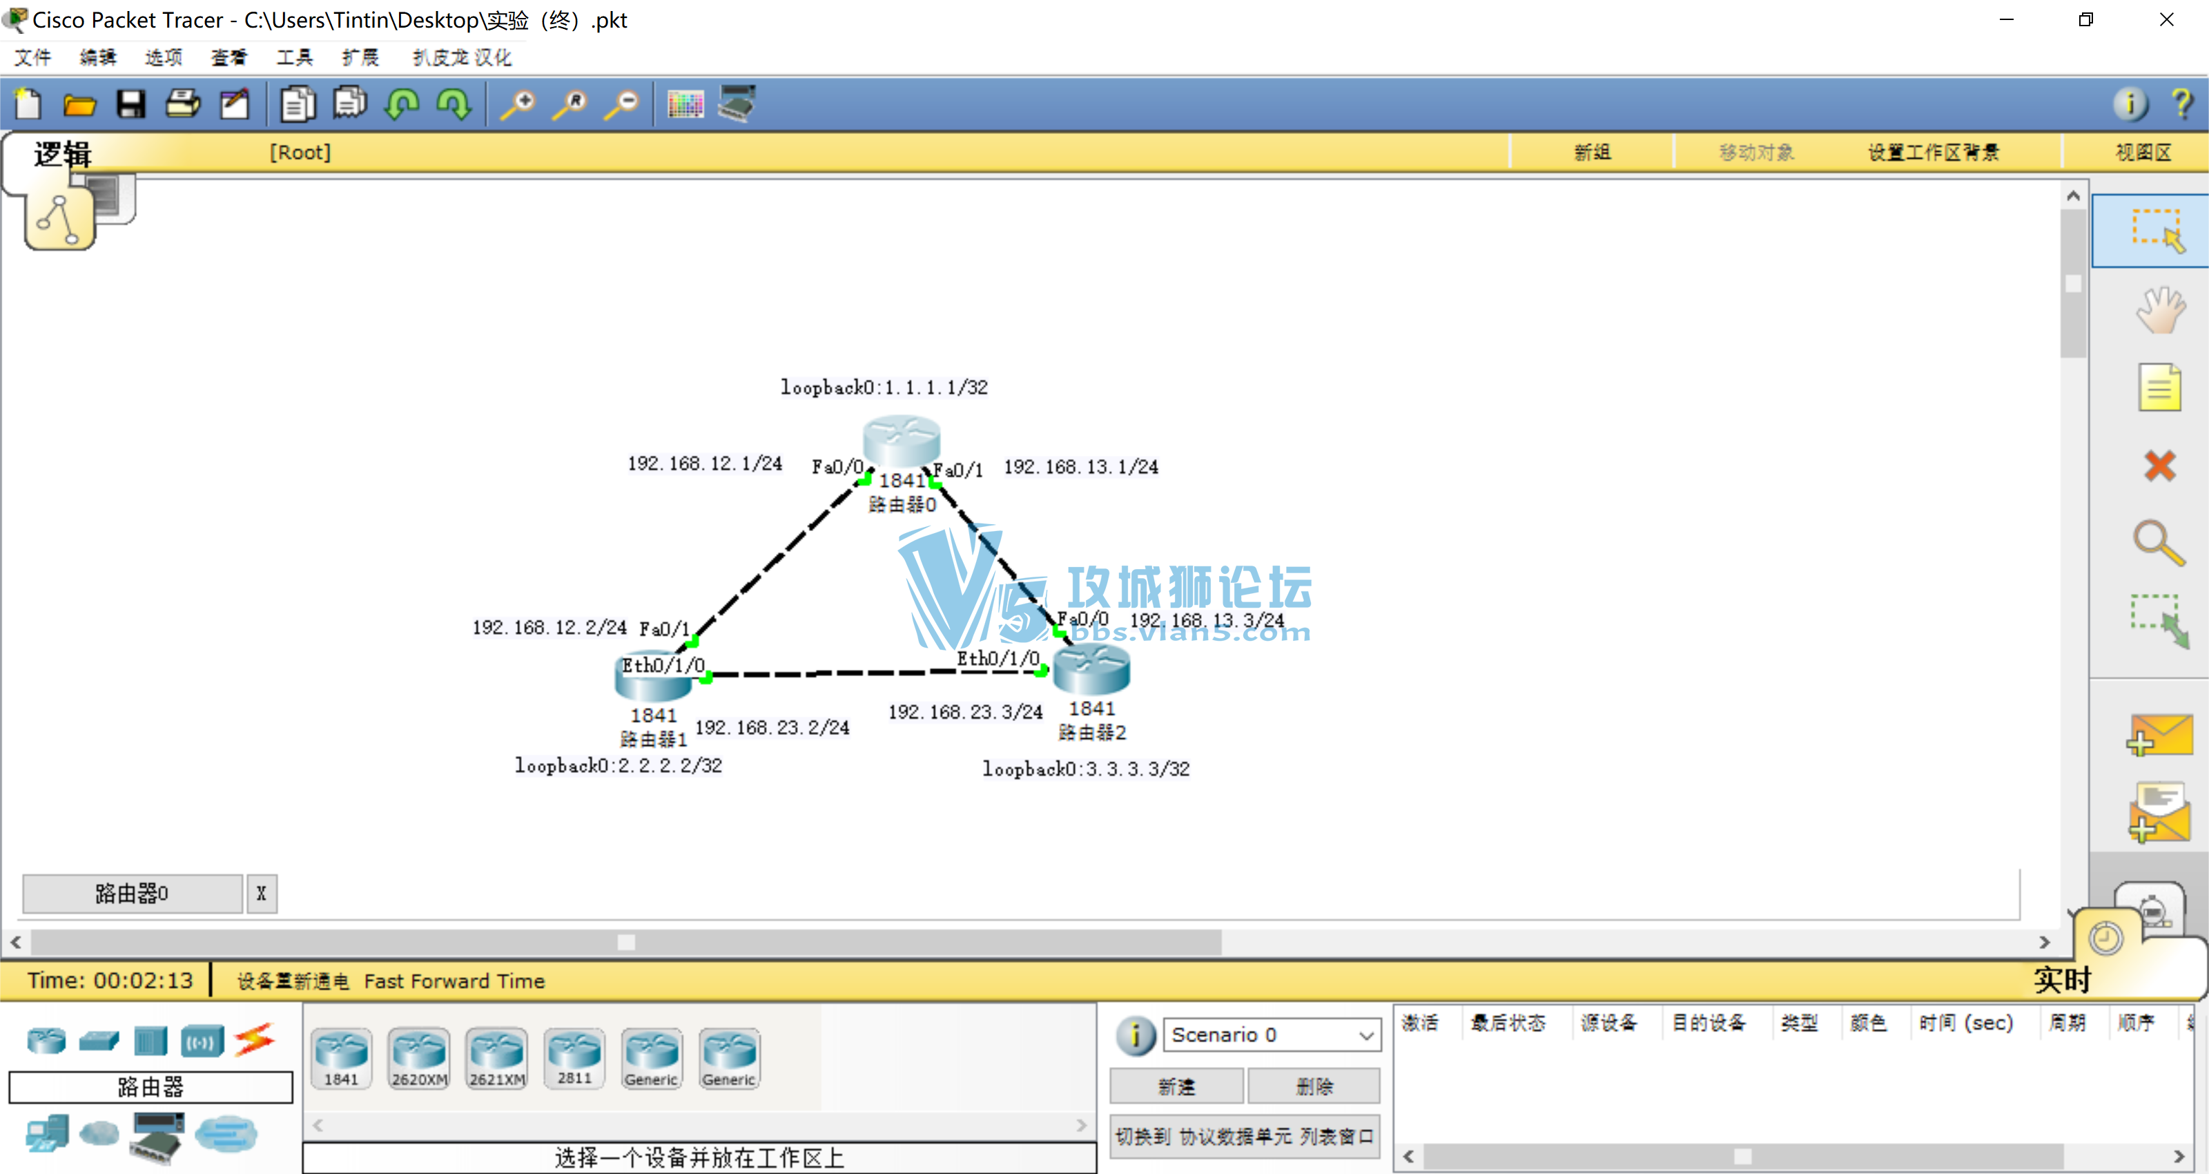
Task: Print using the printer toolbar icon
Action: point(183,105)
